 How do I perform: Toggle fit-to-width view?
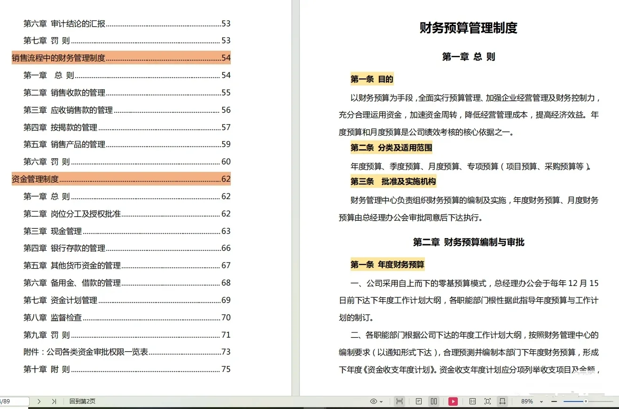tap(502, 401)
